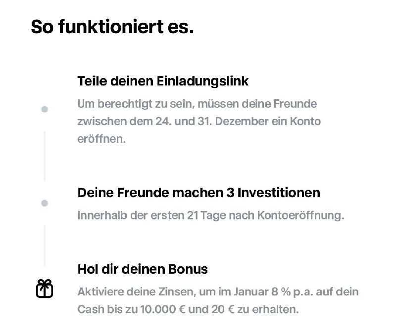
Task: Select the 'Teile deinen Einladungslink' step title
Action: click(x=163, y=81)
